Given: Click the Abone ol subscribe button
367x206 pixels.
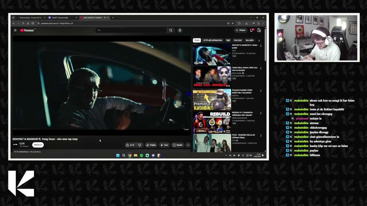Looking at the screenshot, I should pyautogui.click(x=38, y=145).
